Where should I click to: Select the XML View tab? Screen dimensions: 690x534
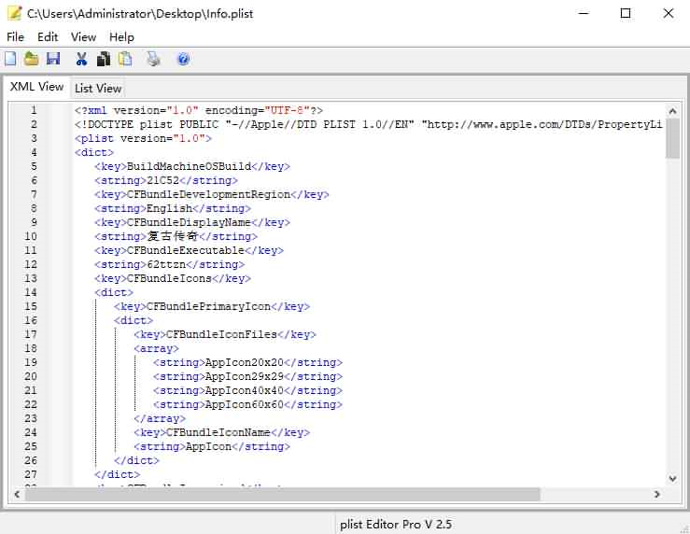[36, 87]
